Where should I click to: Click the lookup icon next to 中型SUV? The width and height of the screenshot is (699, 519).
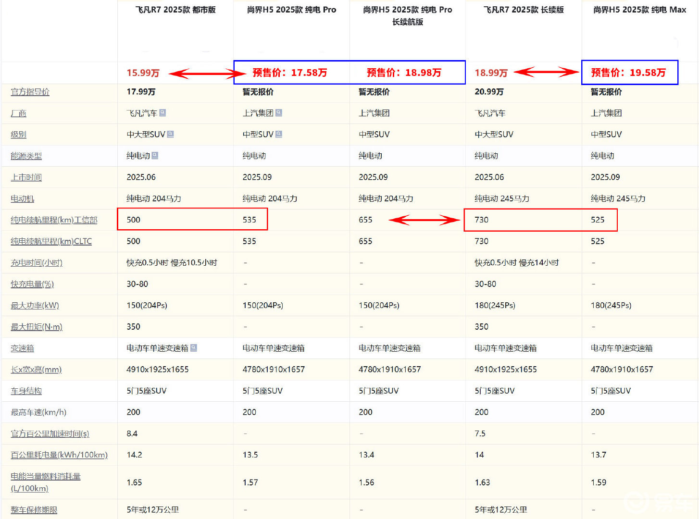(x=279, y=134)
